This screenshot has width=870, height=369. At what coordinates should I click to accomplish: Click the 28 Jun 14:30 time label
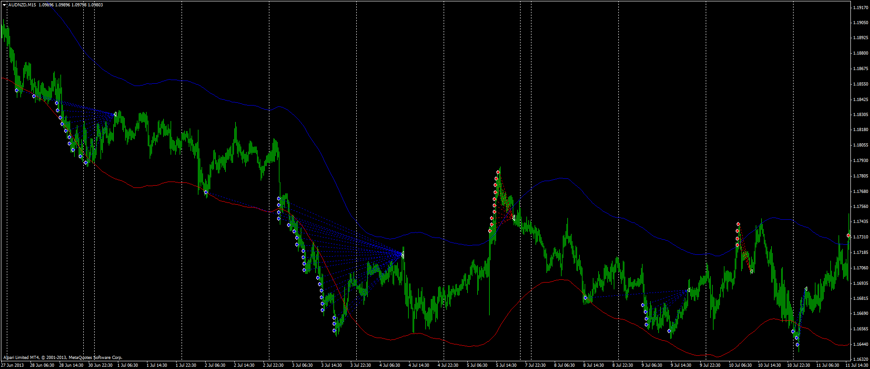click(x=71, y=365)
